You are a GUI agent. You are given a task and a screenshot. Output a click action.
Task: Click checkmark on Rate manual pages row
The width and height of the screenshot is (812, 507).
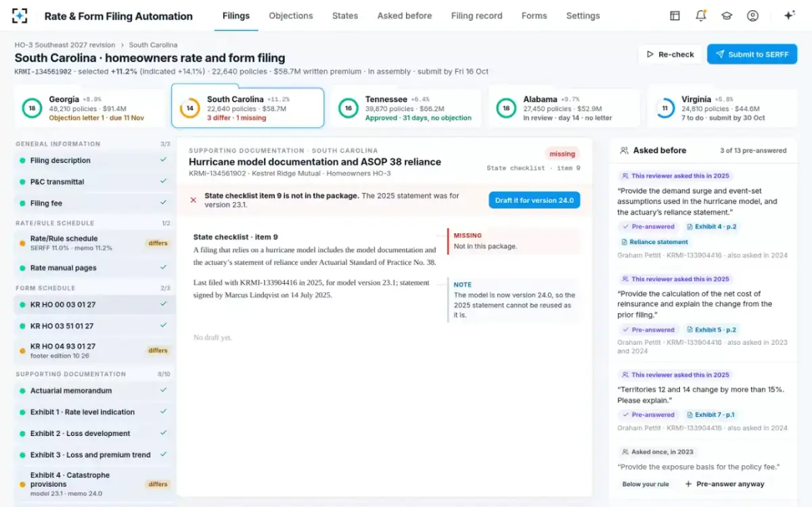click(163, 268)
